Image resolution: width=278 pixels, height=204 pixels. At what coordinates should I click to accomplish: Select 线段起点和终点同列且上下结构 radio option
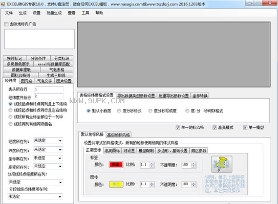coord(10,104)
